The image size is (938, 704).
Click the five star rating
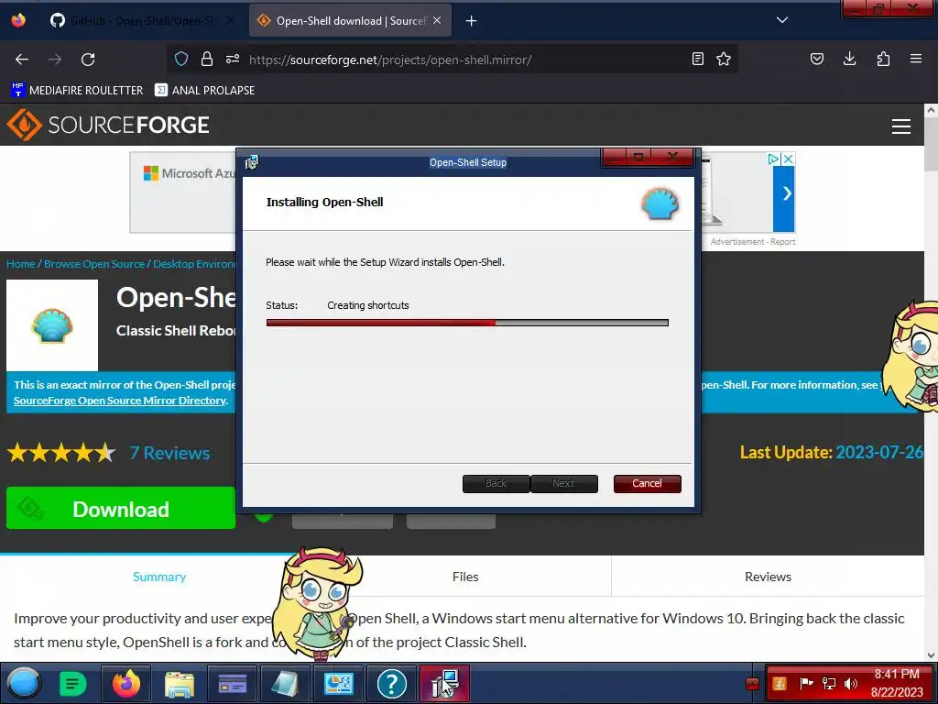[61, 453]
